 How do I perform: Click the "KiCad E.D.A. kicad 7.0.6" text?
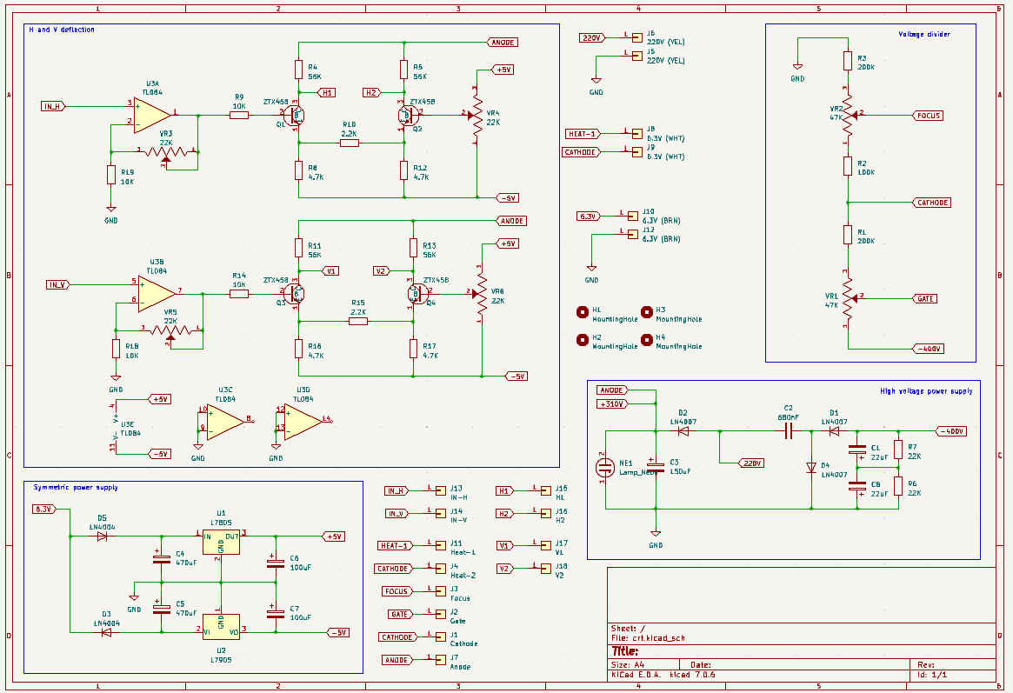[663, 675]
